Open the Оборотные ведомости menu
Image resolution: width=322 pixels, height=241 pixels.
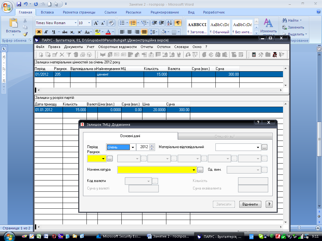pyautogui.click(x=117, y=47)
